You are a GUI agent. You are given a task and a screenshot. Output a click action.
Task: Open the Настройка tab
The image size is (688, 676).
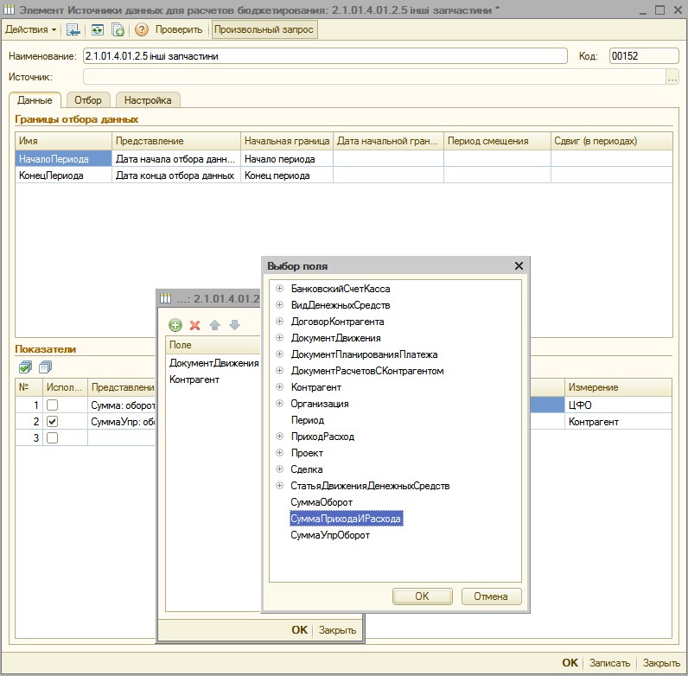pyautogui.click(x=148, y=100)
